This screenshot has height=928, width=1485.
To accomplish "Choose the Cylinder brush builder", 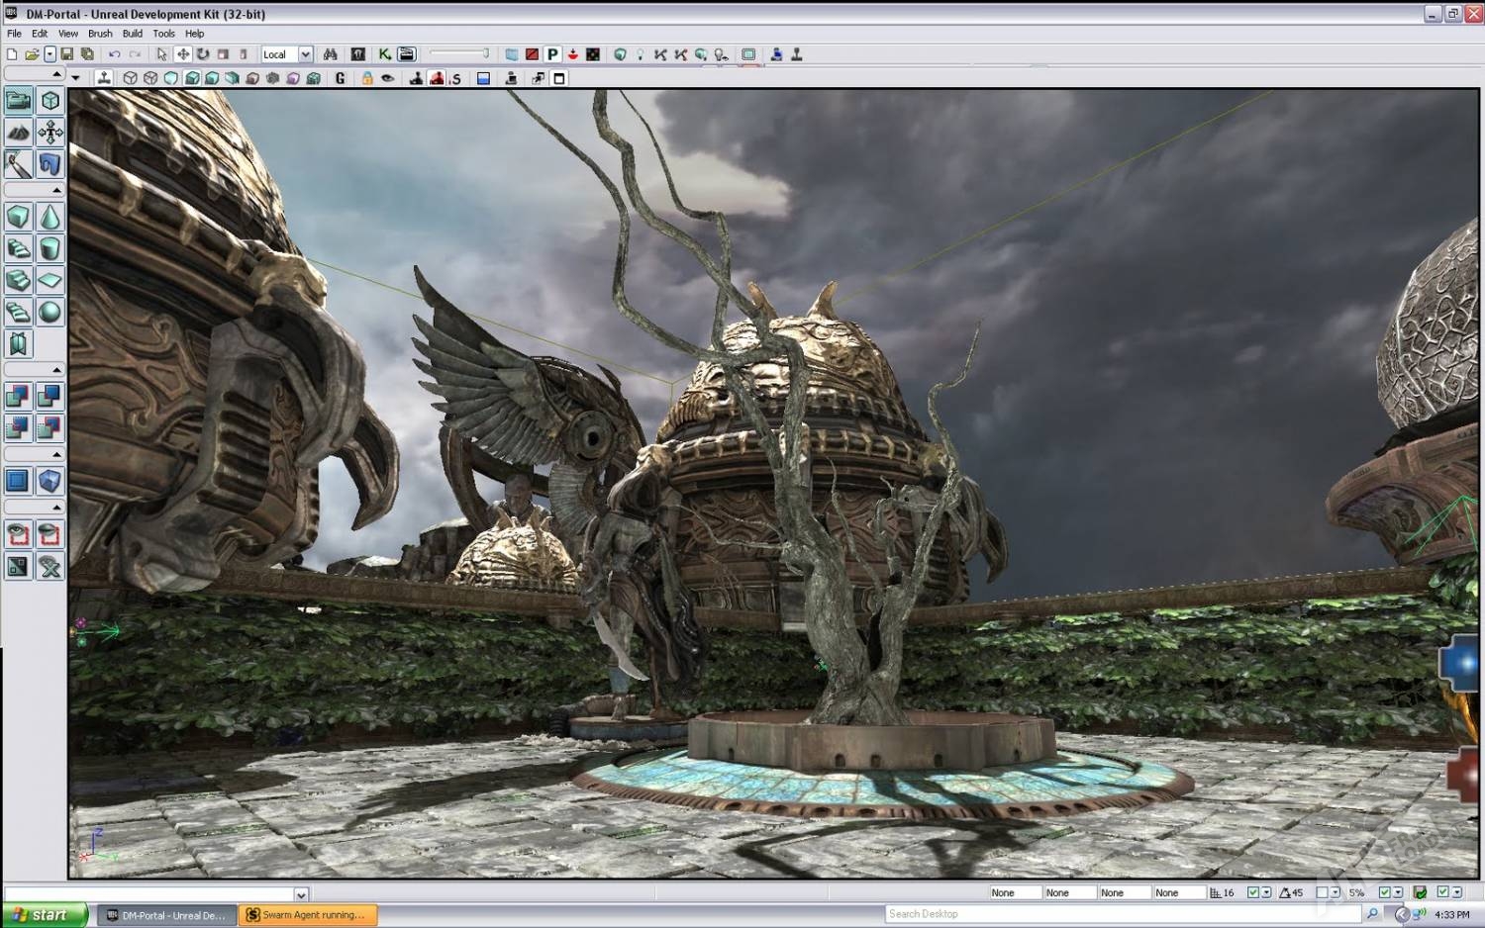I will [x=49, y=248].
